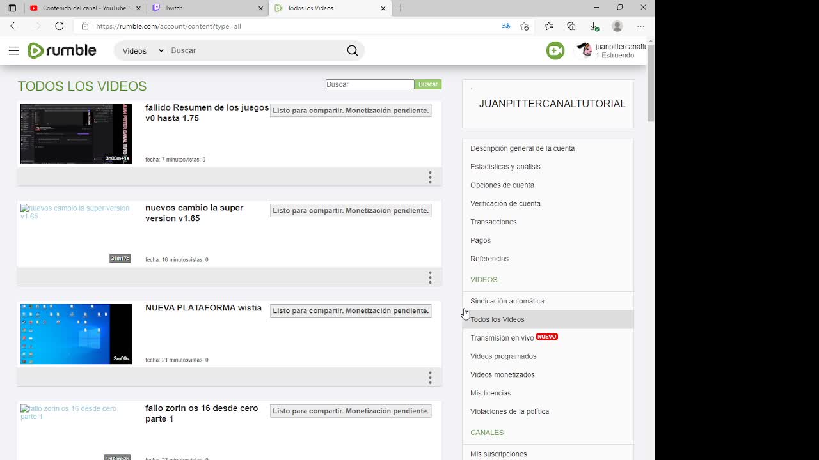Open browser downloads
This screenshot has height=460, width=819.
(594, 26)
